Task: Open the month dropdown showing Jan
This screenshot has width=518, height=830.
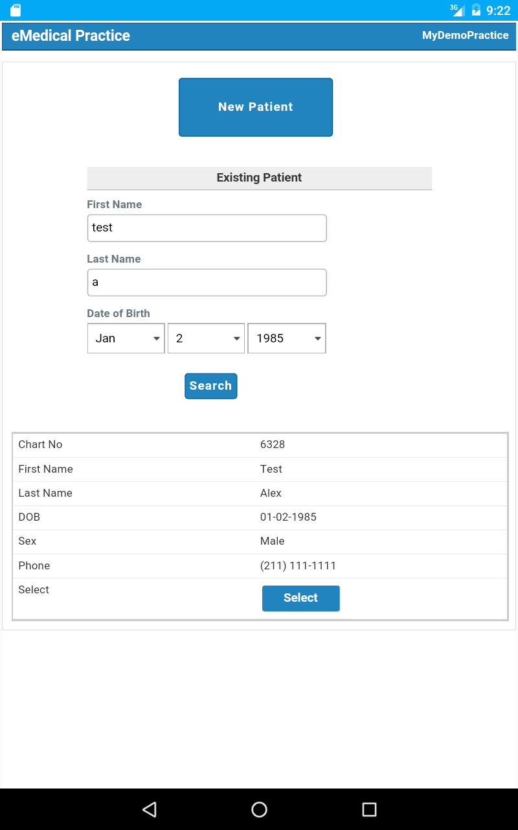Action: point(126,338)
